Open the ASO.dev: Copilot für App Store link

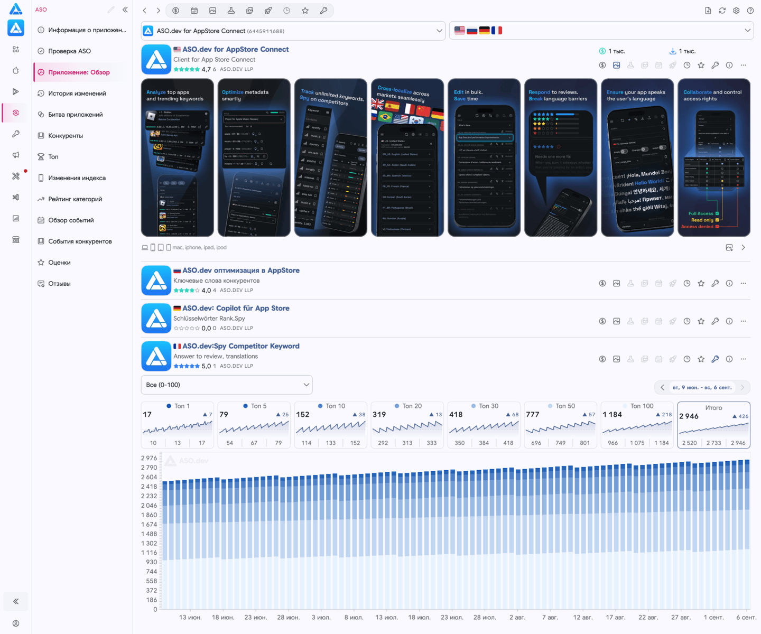236,309
